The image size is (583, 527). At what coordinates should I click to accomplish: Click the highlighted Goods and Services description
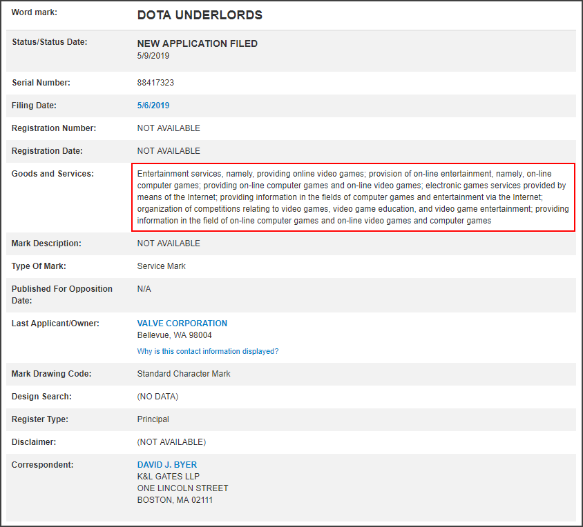pyautogui.click(x=352, y=197)
